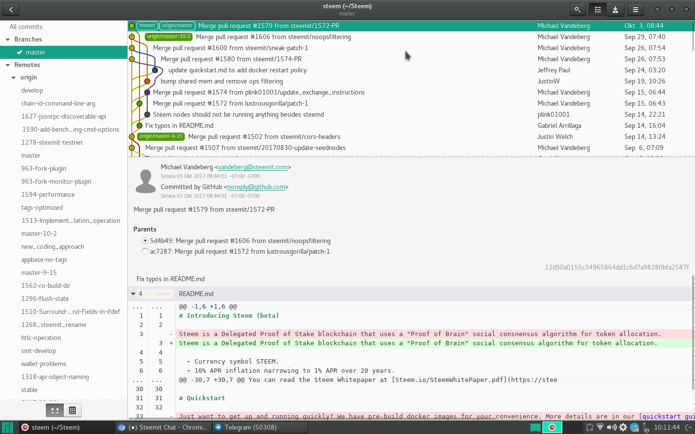695x434 pixels.
Task: Switch to the commit staging view button
Action: (615, 9)
